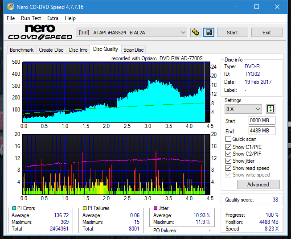This screenshot has height=239, width=291.
Task: Minimize the Nero CD-DVD Speed window
Action: point(237,7)
